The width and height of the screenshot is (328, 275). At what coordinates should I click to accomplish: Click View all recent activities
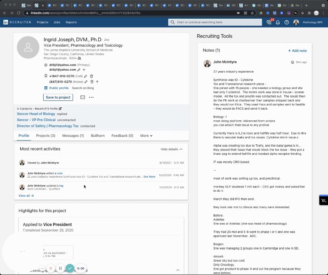pos(26,196)
